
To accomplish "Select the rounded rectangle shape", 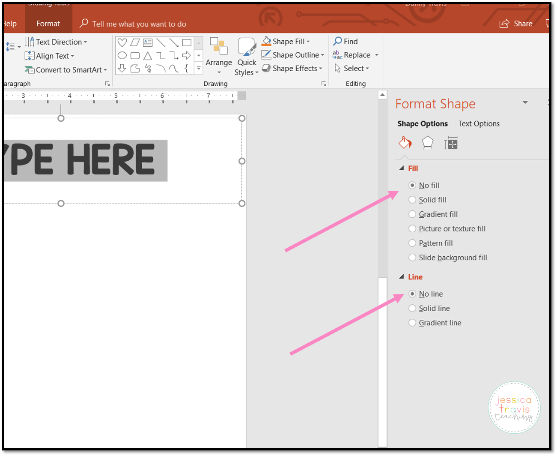I will click(x=135, y=55).
